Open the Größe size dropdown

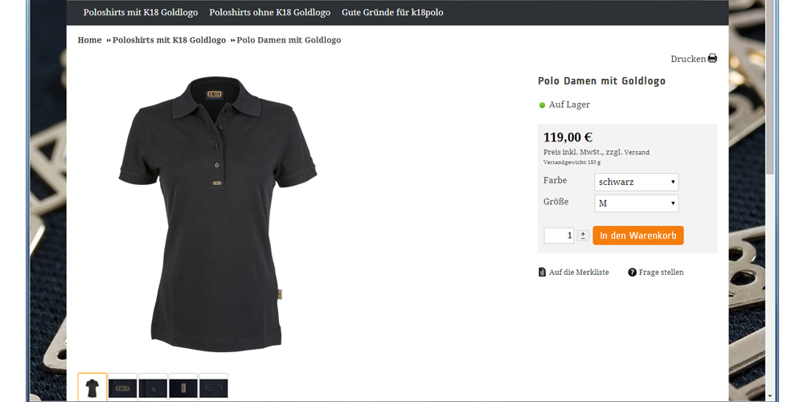[636, 203]
